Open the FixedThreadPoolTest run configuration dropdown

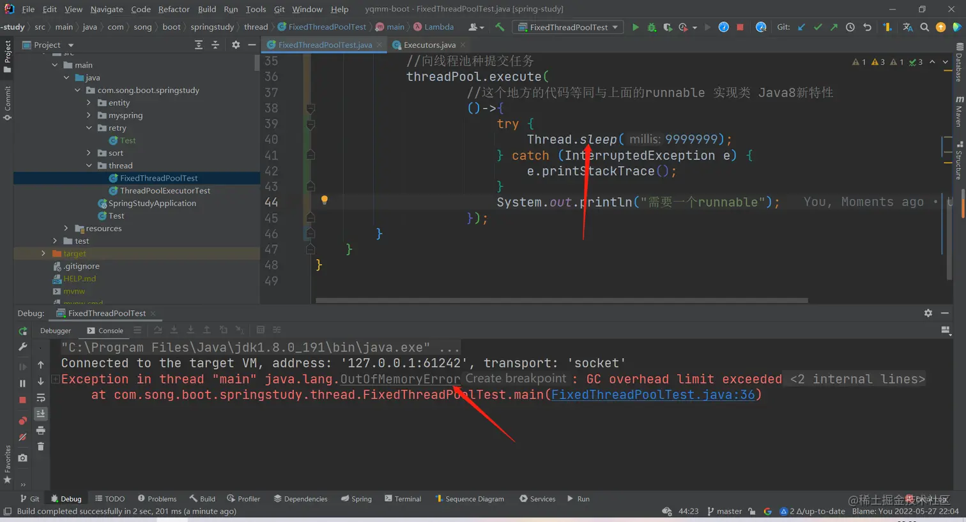coord(568,27)
